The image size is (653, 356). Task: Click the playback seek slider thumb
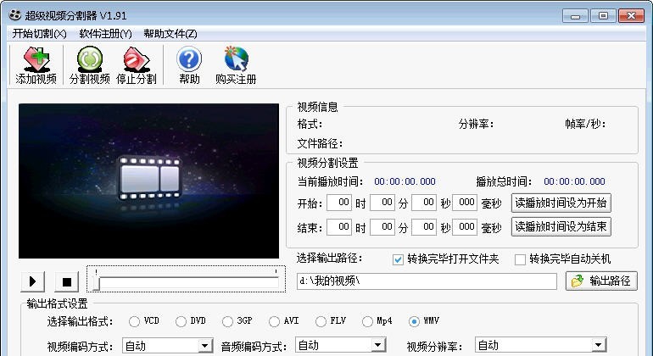(x=96, y=284)
